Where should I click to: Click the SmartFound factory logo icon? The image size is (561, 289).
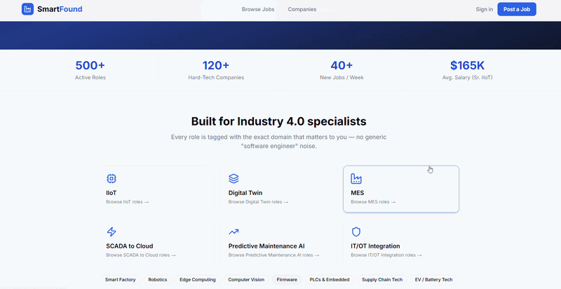click(27, 9)
